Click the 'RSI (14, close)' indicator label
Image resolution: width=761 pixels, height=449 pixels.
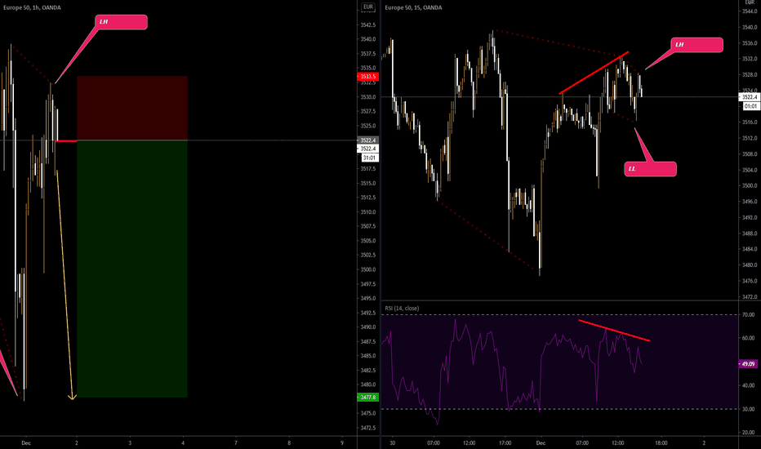click(402, 309)
